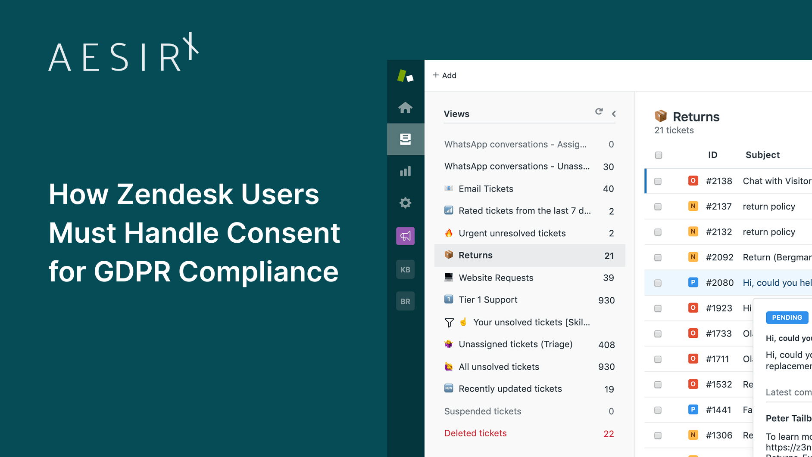Check the box for ticket #2137
The width and height of the screenshot is (812, 457).
(x=658, y=207)
